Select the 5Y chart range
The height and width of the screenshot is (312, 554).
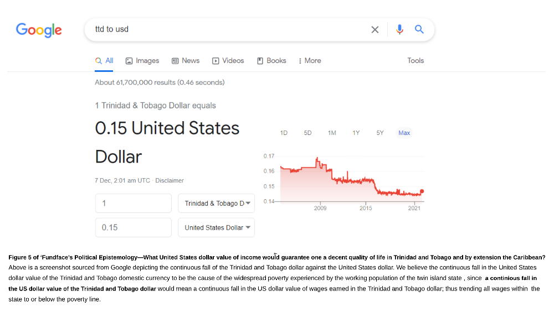pyautogui.click(x=380, y=133)
